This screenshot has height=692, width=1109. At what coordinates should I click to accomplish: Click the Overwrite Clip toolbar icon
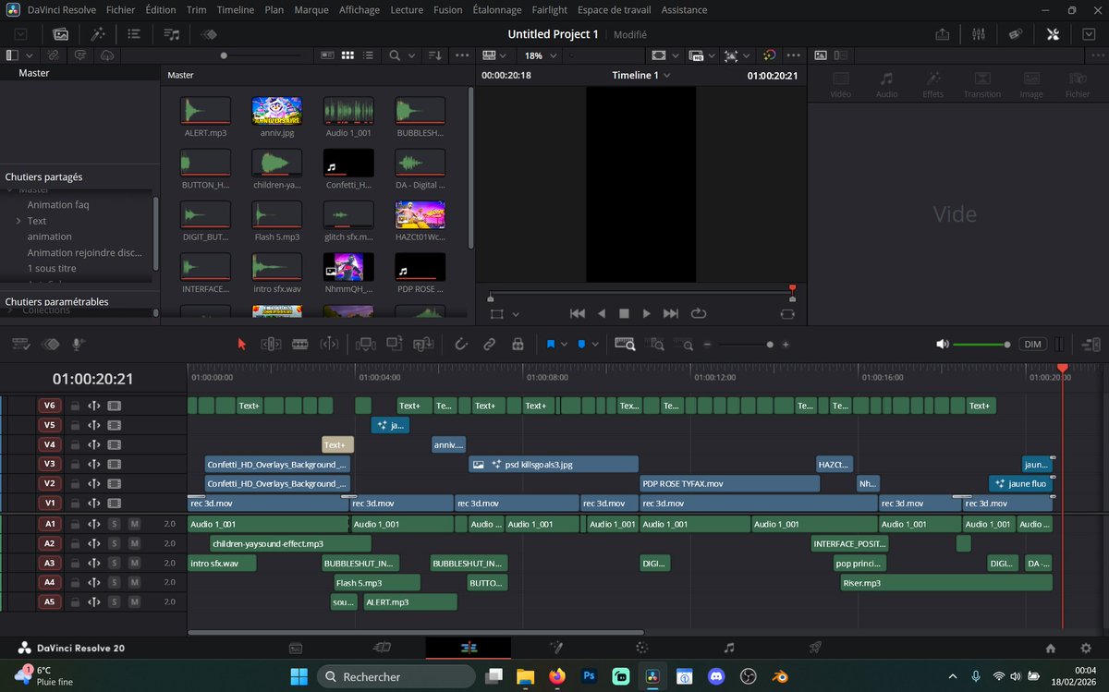(x=395, y=344)
